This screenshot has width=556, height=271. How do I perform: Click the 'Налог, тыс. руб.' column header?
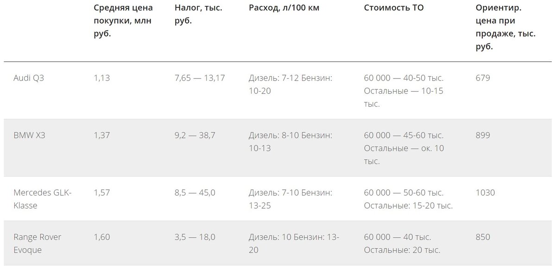click(198, 14)
